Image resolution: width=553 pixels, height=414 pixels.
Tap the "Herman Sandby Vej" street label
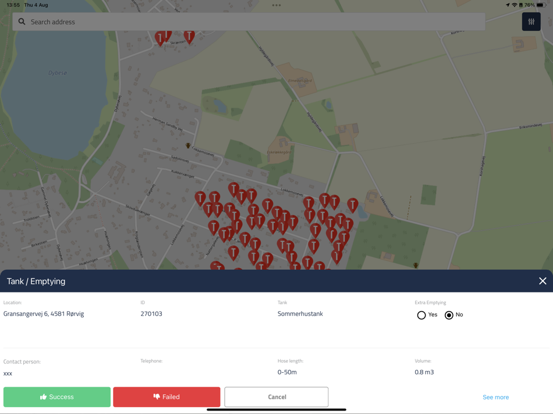[x=168, y=124]
